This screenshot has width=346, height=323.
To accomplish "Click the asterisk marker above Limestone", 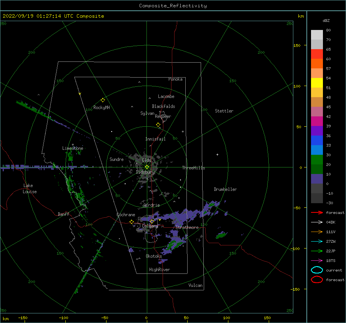I will point(73,145).
